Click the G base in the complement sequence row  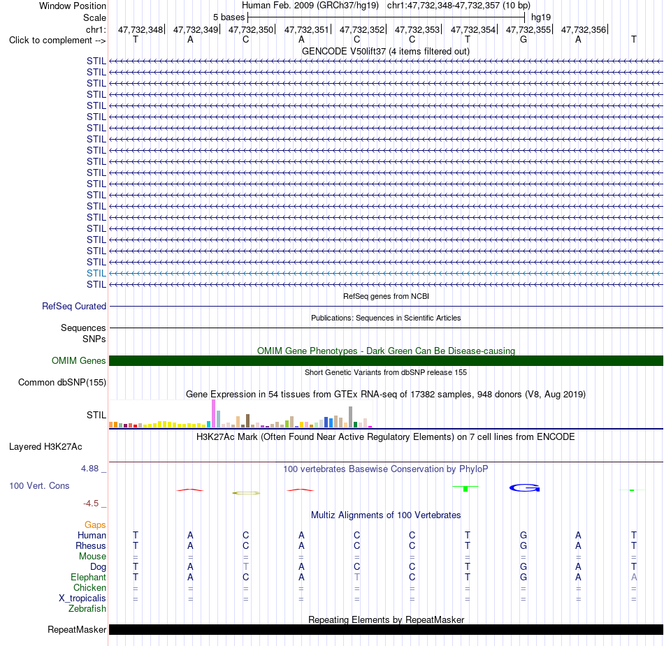pos(524,39)
